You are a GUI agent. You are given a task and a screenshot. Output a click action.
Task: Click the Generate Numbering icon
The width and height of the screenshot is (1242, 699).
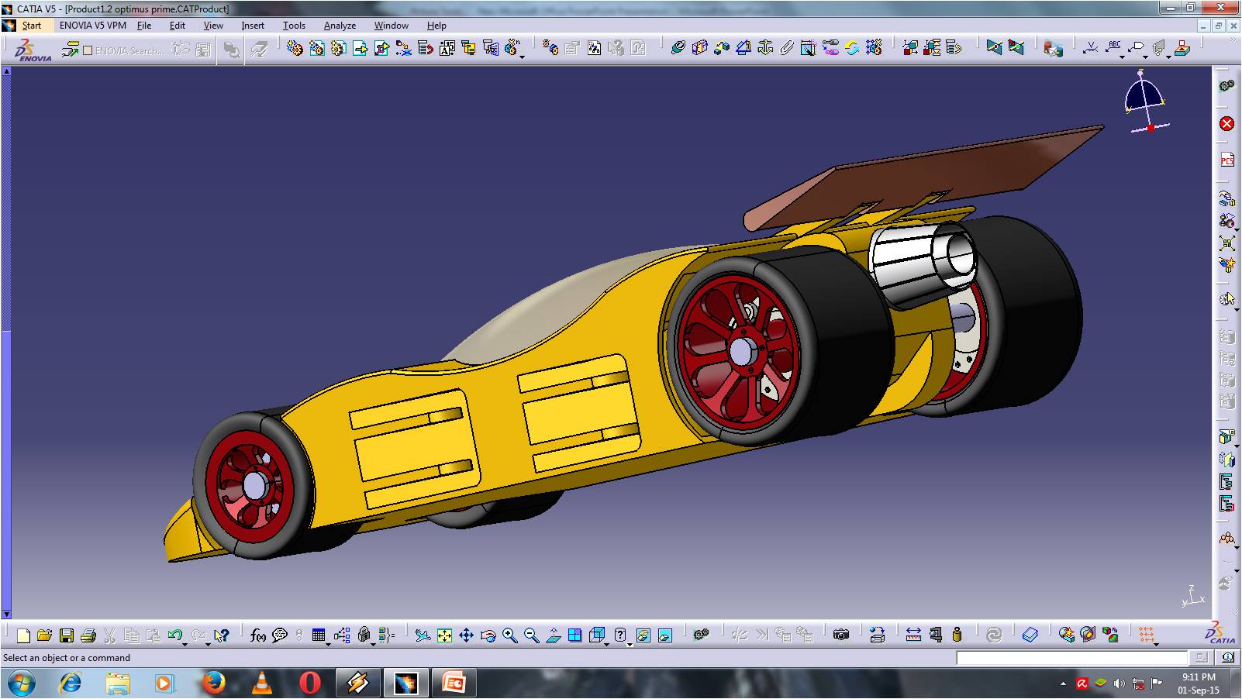pyautogui.click(x=447, y=48)
